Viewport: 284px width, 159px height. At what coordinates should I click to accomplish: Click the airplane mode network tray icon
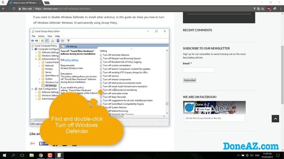(x=247, y=155)
